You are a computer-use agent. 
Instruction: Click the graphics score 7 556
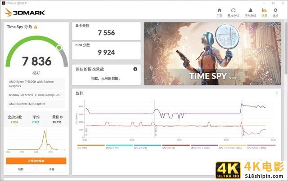tap(106, 33)
